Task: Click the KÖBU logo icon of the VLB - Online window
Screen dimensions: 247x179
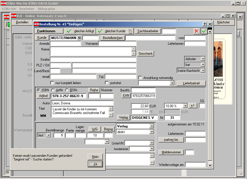Action: [14, 16]
